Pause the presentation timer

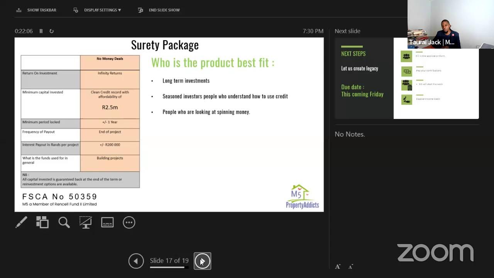click(x=41, y=31)
